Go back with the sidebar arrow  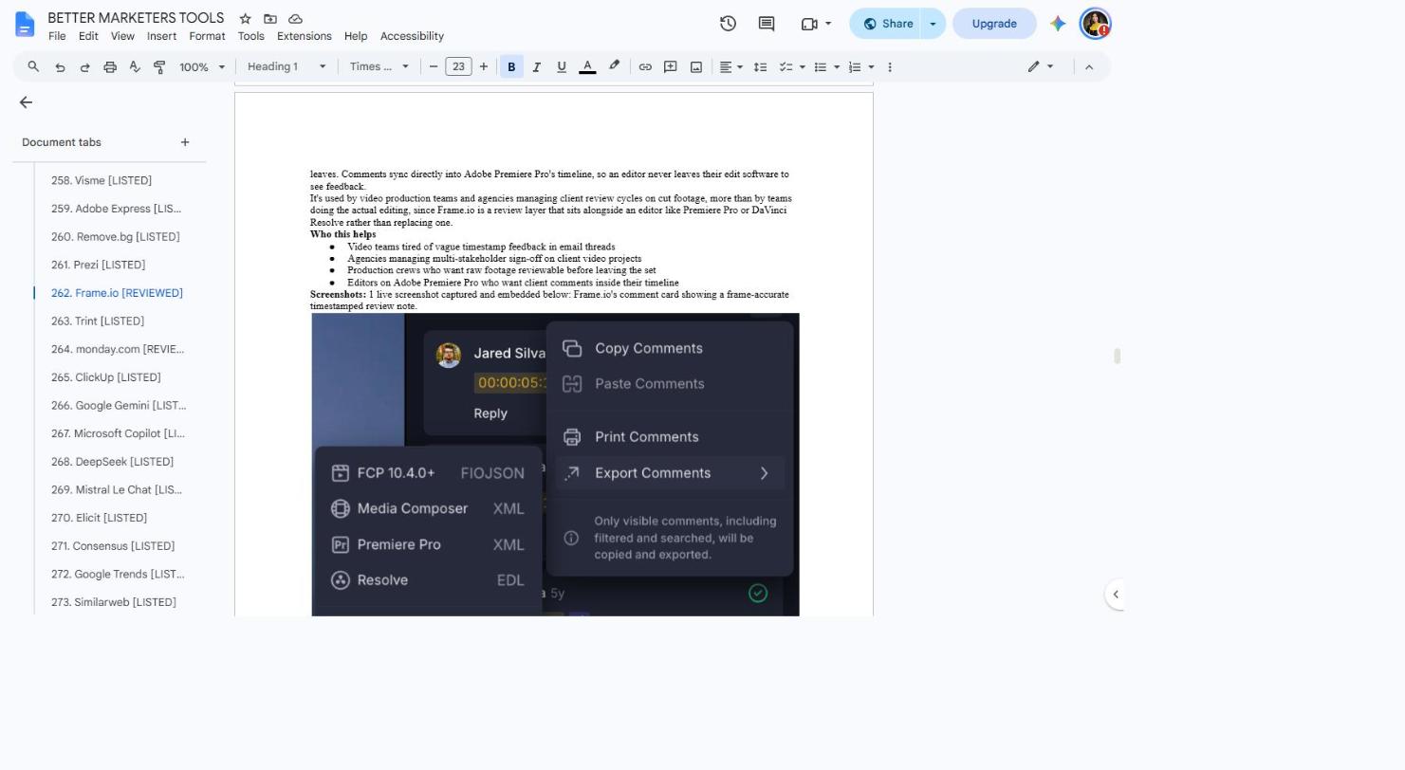tap(26, 102)
